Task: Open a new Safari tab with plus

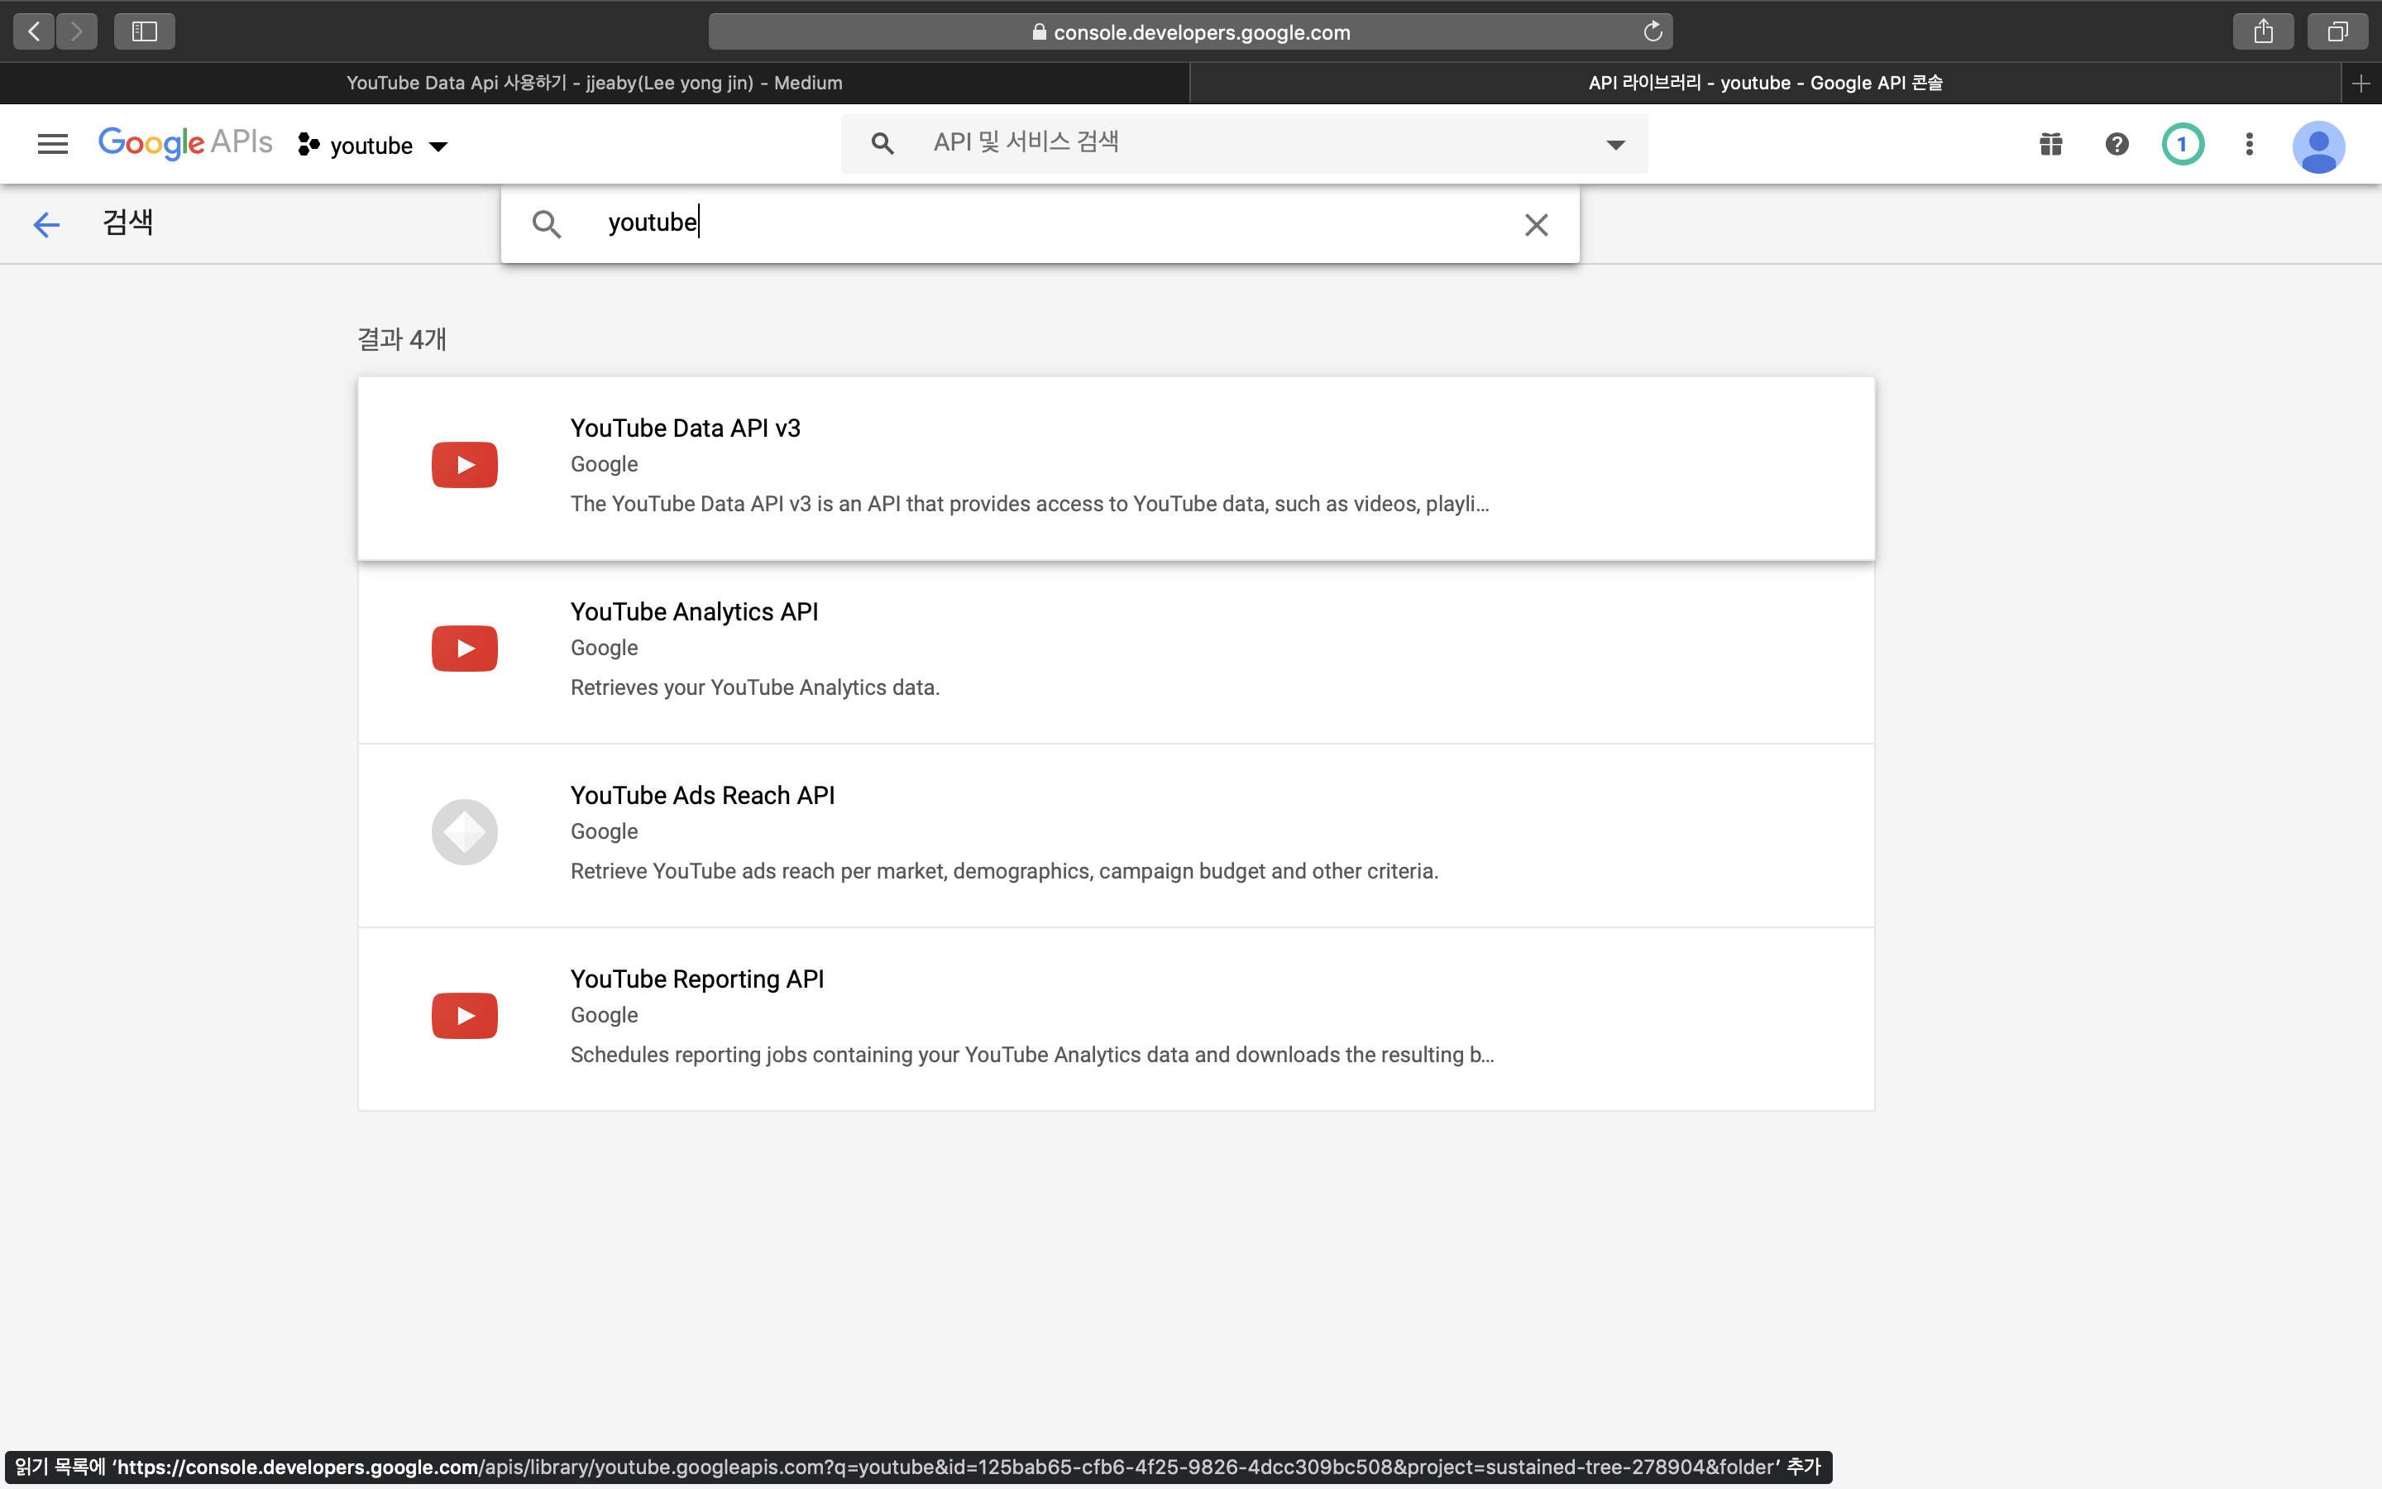Action: pyautogui.click(x=2360, y=84)
